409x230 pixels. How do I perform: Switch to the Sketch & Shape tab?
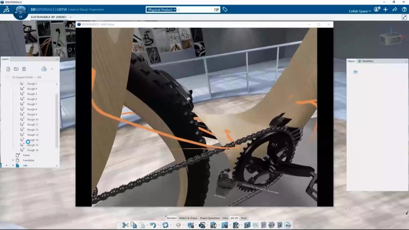coord(188,218)
